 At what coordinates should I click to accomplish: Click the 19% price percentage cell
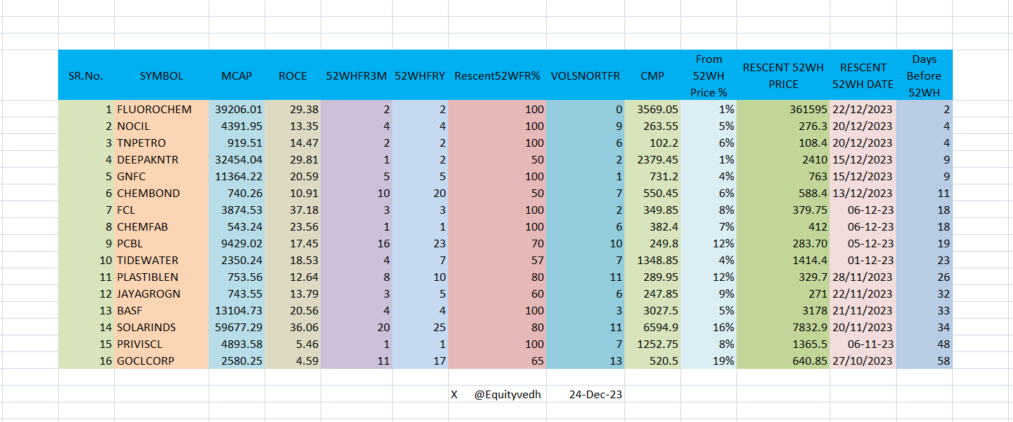click(708, 361)
